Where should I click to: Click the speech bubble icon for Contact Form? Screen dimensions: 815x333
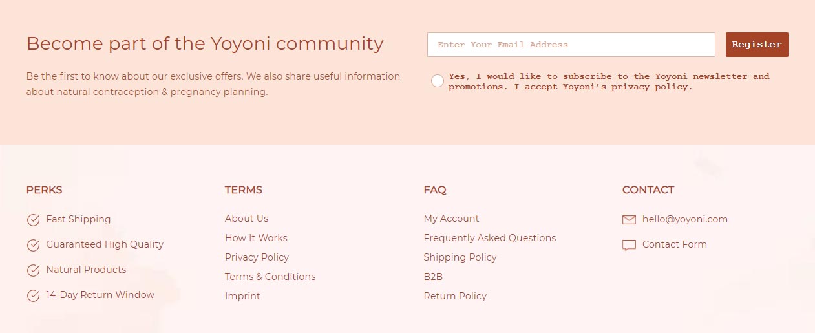pos(629,245)
